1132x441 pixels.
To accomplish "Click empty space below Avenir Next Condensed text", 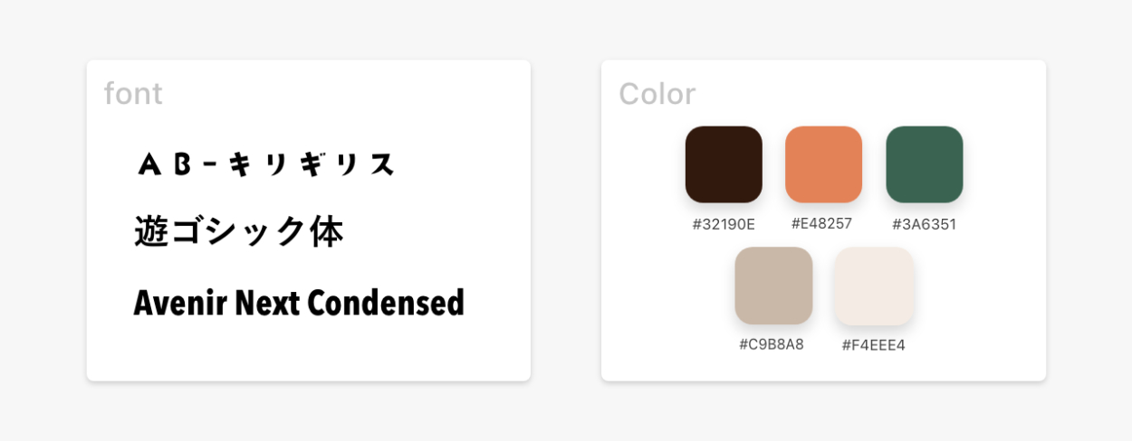I will 299,352.
